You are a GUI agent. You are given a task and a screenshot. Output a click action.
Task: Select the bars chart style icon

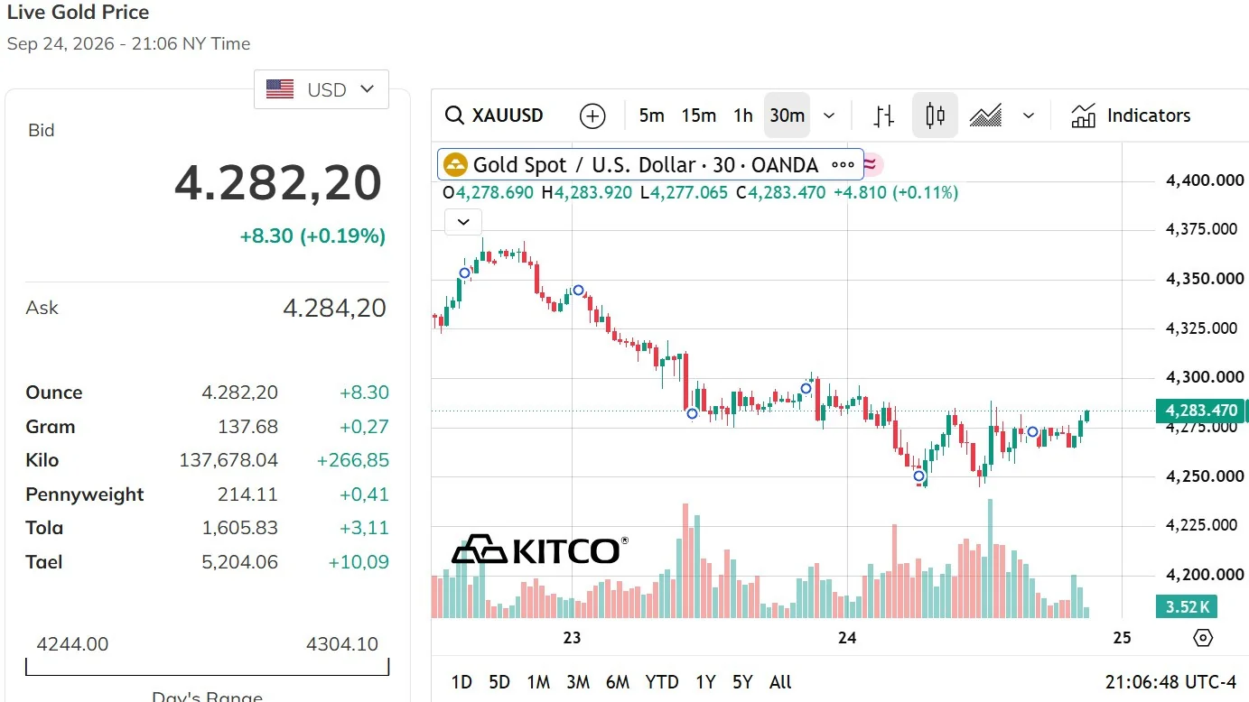(x=885, y=115)
